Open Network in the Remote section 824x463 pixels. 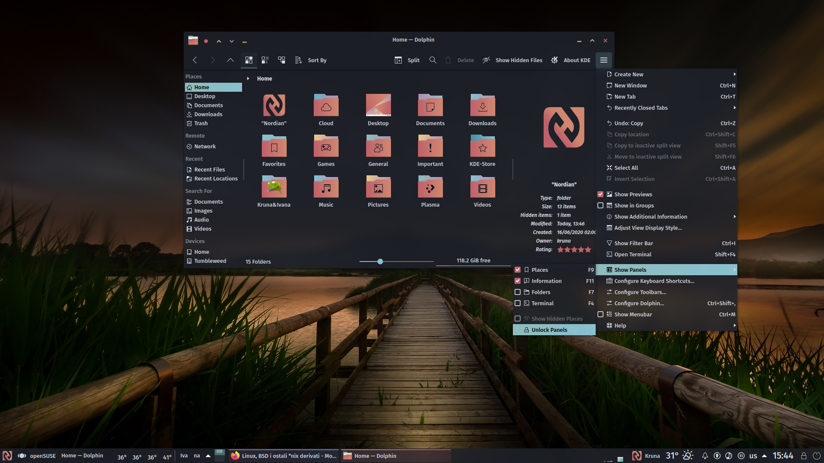tap(213, 146)
